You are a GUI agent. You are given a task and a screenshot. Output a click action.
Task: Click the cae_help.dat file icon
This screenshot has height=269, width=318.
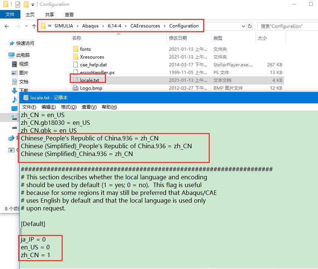click(x=76, y=64)
